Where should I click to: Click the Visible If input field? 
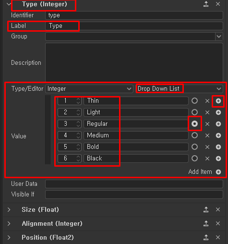pos(134,195)
